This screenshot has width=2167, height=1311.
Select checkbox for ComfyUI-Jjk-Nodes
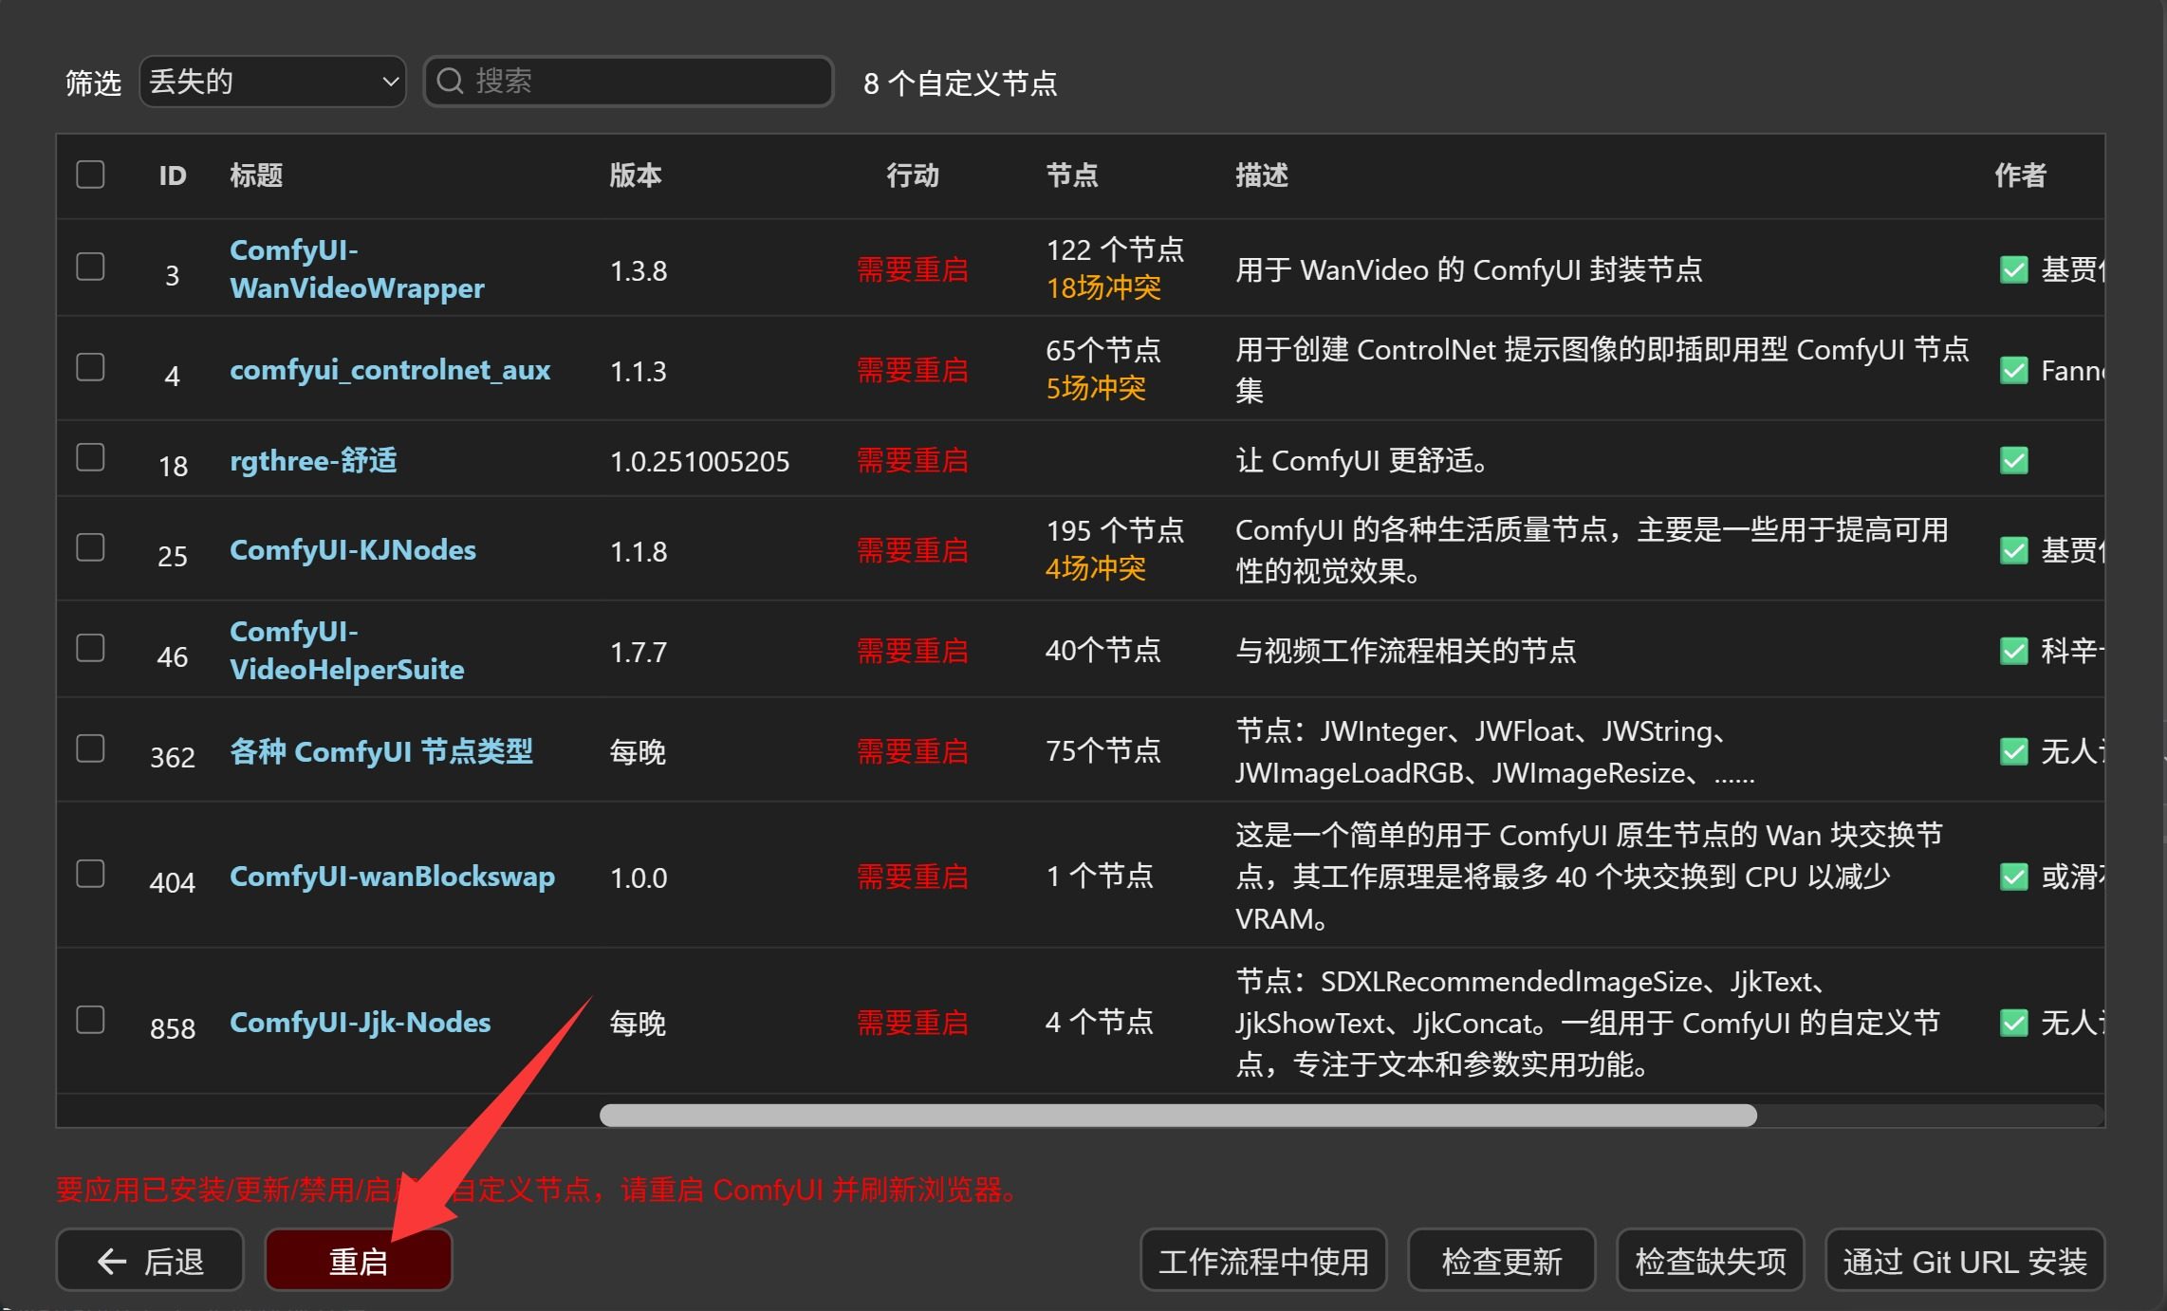[90, 1020]
